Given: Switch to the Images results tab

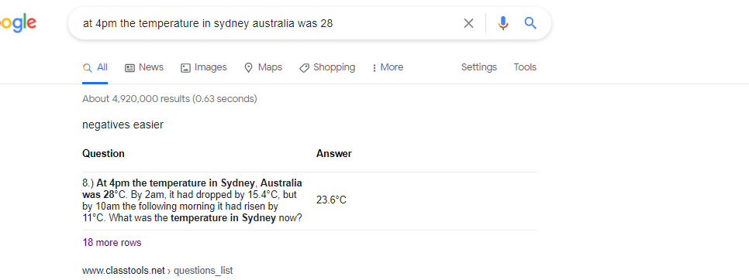Looking at the screenshot, I should click(204, 67).
